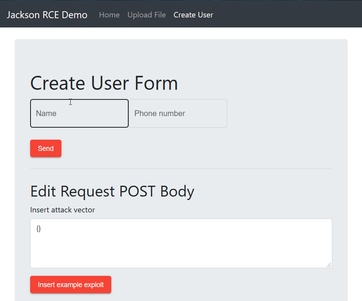This screenshot has height=301, width=362.
Task: Submit the form with Send button
Action: click(x=46, y=149)
